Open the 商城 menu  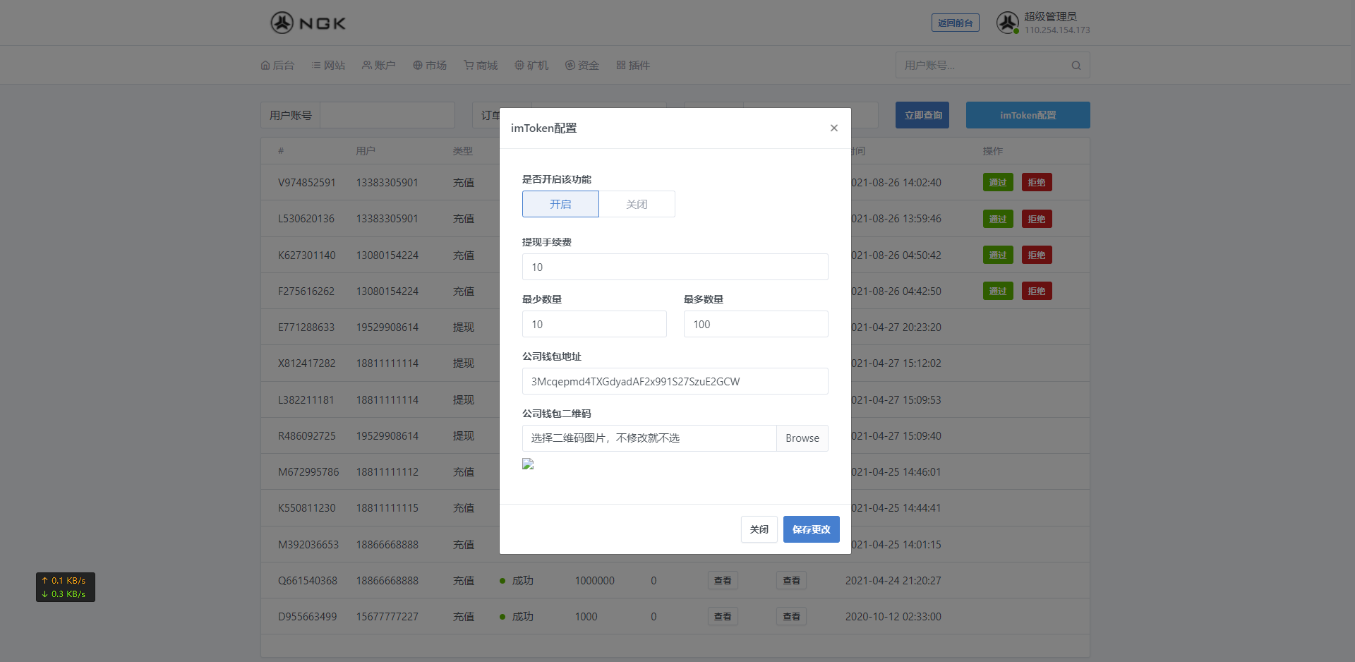(481, 65)
